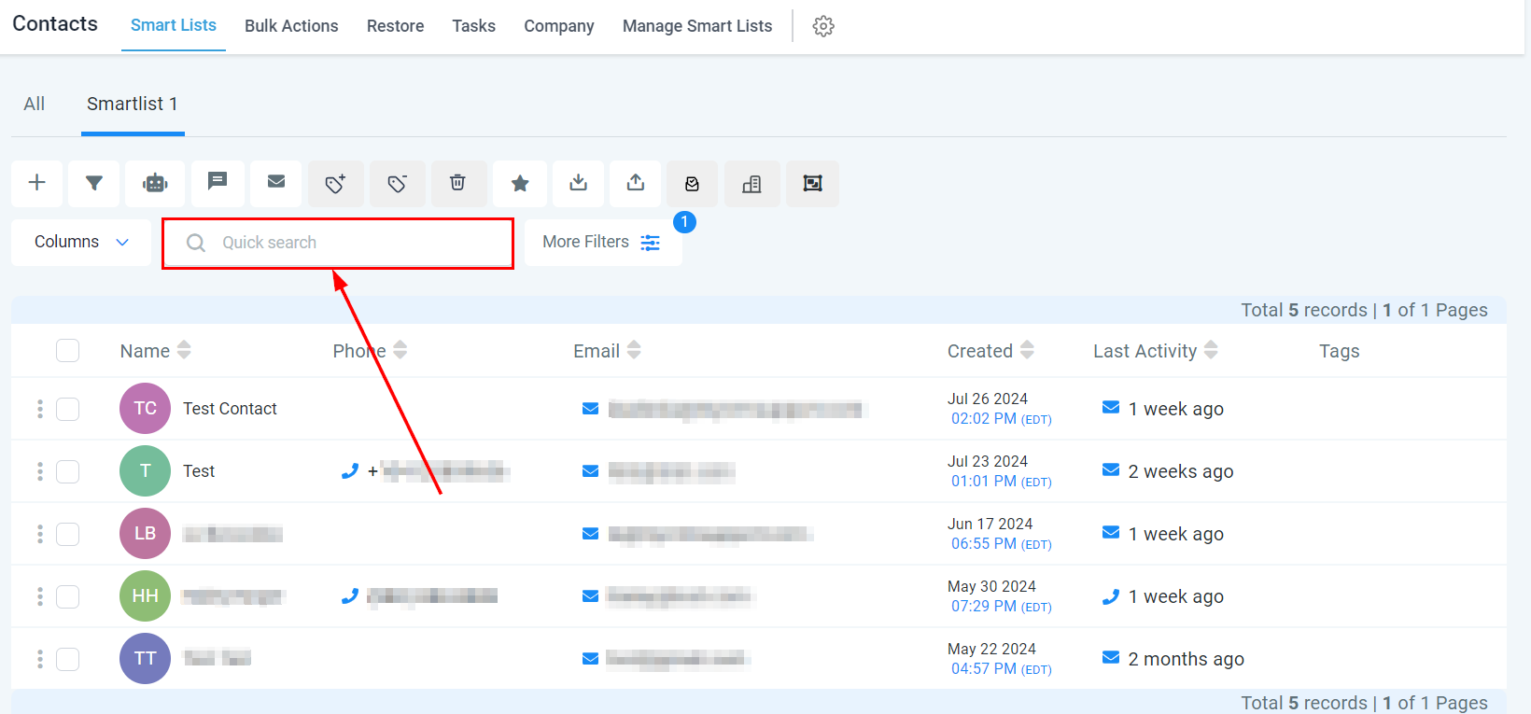Open the All contacts tab
Viewport: 1531px width, 714px height.
35,104
